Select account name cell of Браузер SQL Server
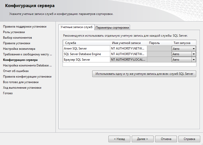 [128, 60]
